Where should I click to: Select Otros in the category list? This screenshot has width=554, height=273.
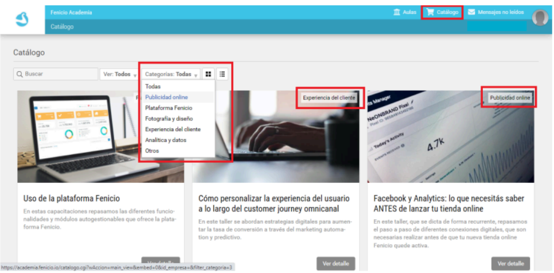pos(152,151)
